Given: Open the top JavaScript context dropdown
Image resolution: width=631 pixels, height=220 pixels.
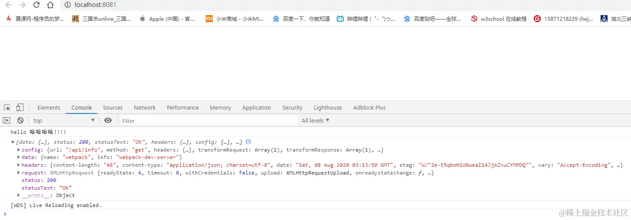Looking at the screenshot, I should coord(64,120).
